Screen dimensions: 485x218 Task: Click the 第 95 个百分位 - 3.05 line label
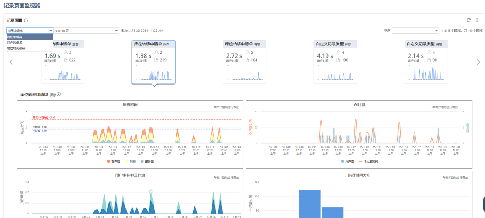coord(44,118)
